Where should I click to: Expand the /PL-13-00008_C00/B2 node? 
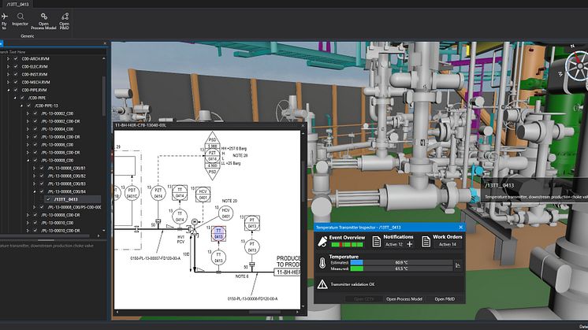coord(34,176)
